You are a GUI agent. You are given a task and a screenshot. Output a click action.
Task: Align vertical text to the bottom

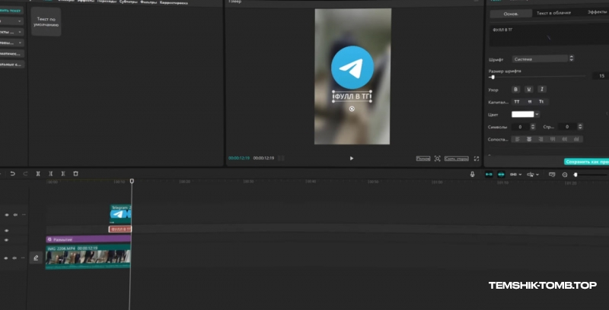(x=576, y=139)
